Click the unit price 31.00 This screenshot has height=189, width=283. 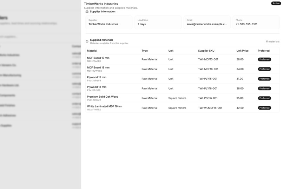[x=240, y=79]
